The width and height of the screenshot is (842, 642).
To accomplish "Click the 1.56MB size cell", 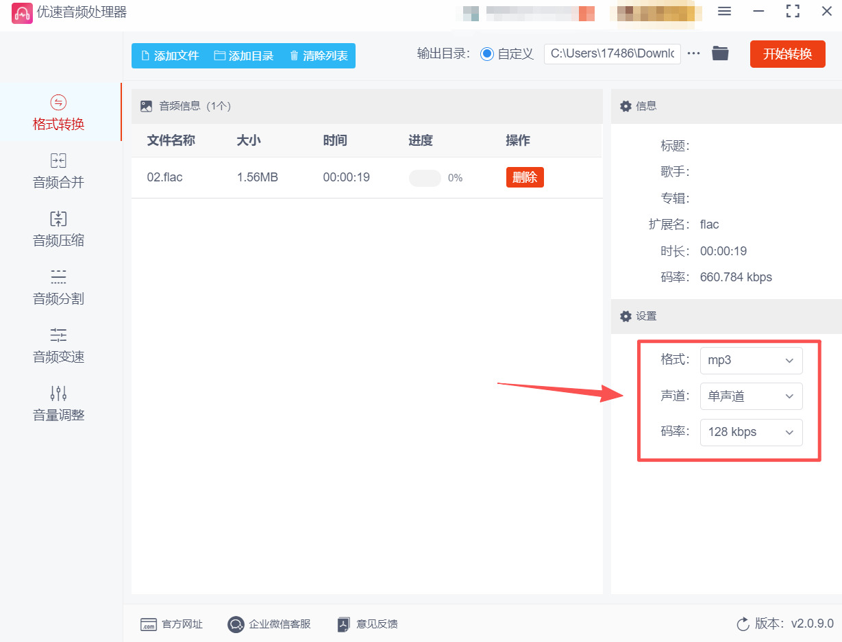I will click(257, 177).
